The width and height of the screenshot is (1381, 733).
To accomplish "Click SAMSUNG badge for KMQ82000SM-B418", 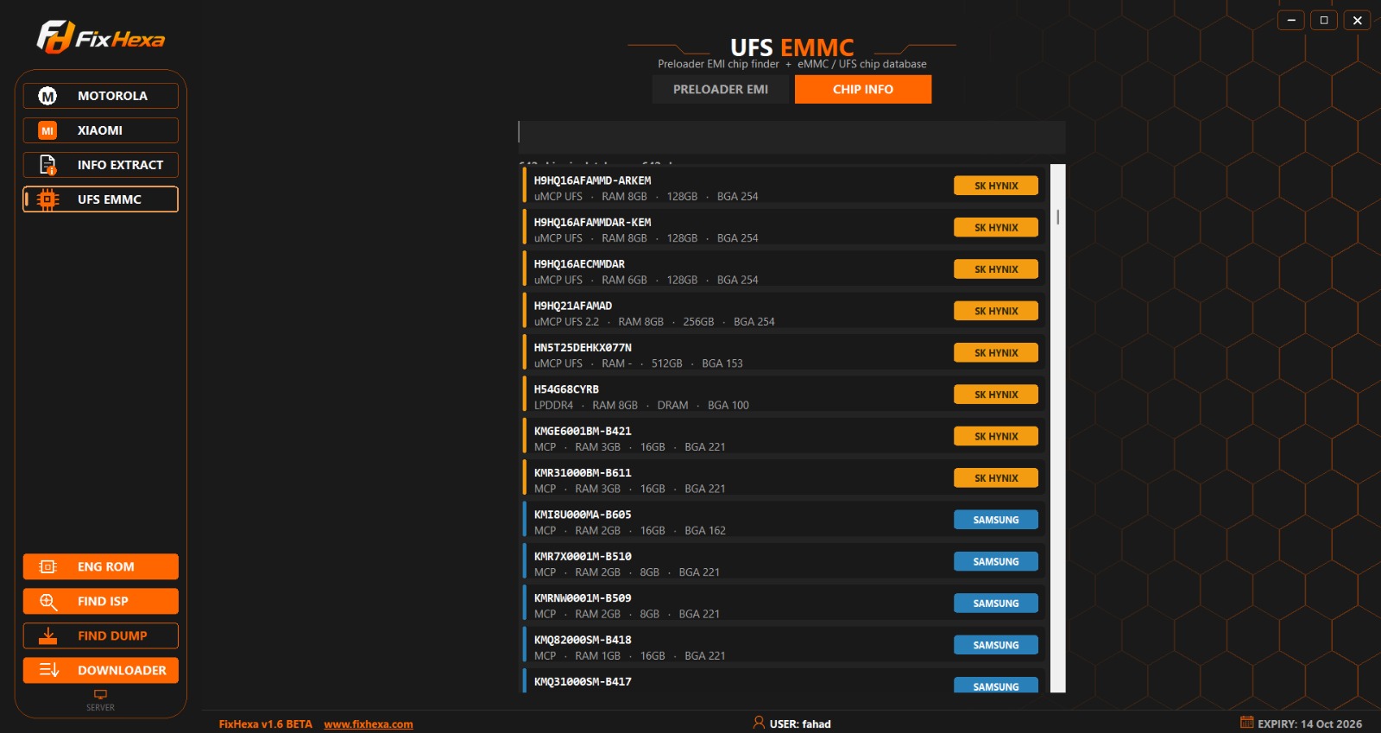I will click(996, 645).
